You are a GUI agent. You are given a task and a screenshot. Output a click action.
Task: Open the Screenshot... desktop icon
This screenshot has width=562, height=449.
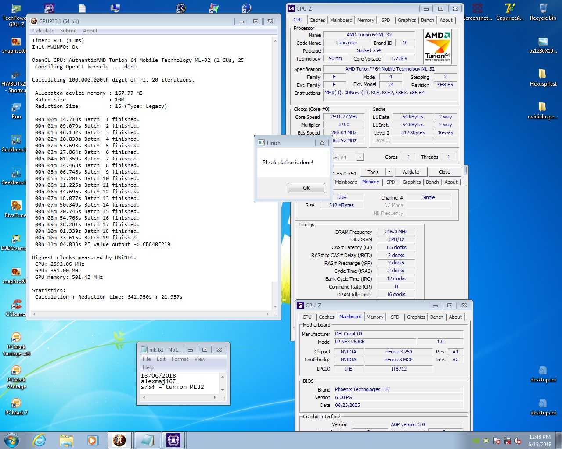pos(478,12)
